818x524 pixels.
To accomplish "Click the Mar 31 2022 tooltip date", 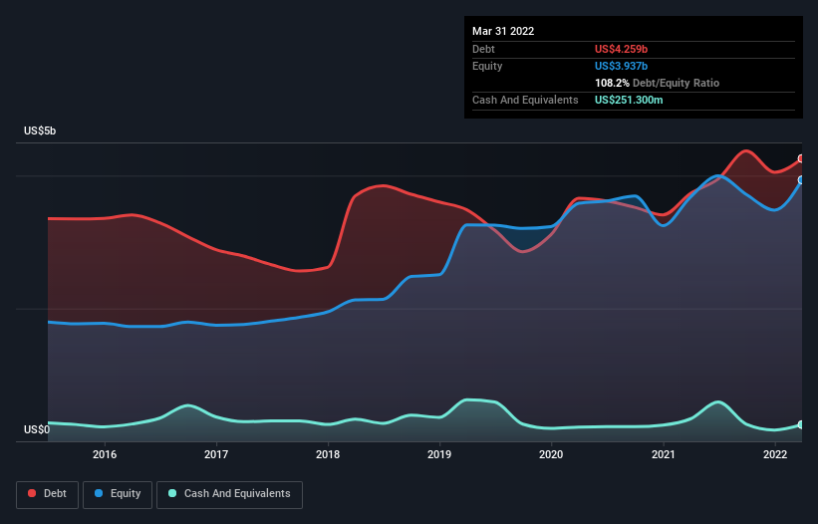I will pos(503,31).
